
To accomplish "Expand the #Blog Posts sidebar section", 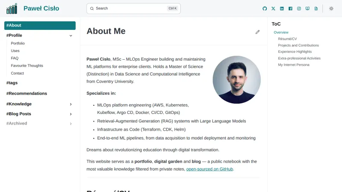I will point(71,114).
